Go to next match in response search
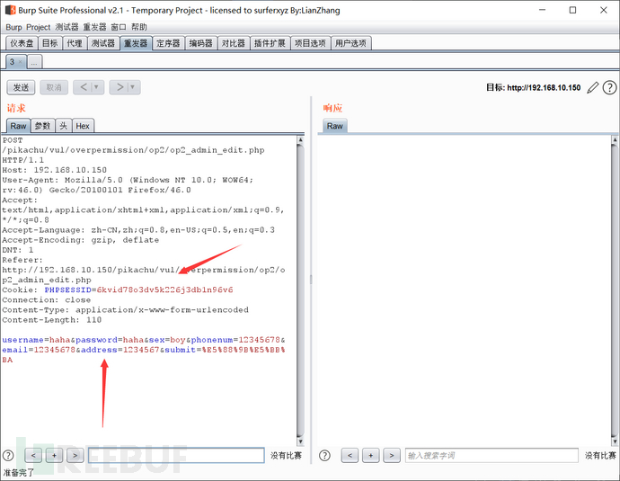Image resolution: width=620 pixels, height=481 pixels. [x=392, y=455]
